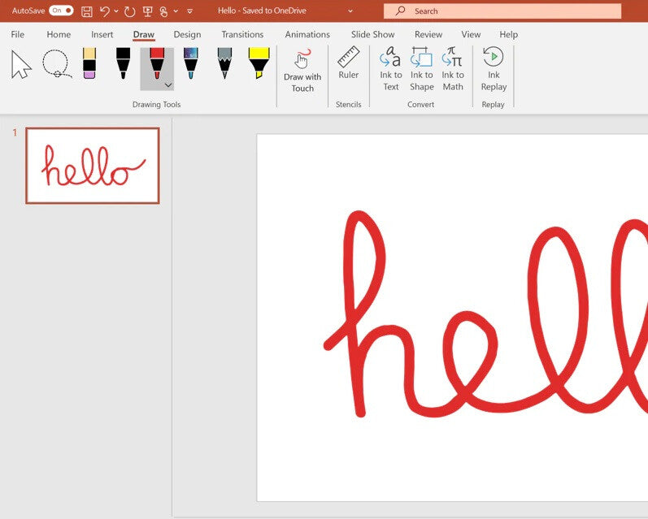
Task: Expand the file name location dropdown
Action: [350, 11]
